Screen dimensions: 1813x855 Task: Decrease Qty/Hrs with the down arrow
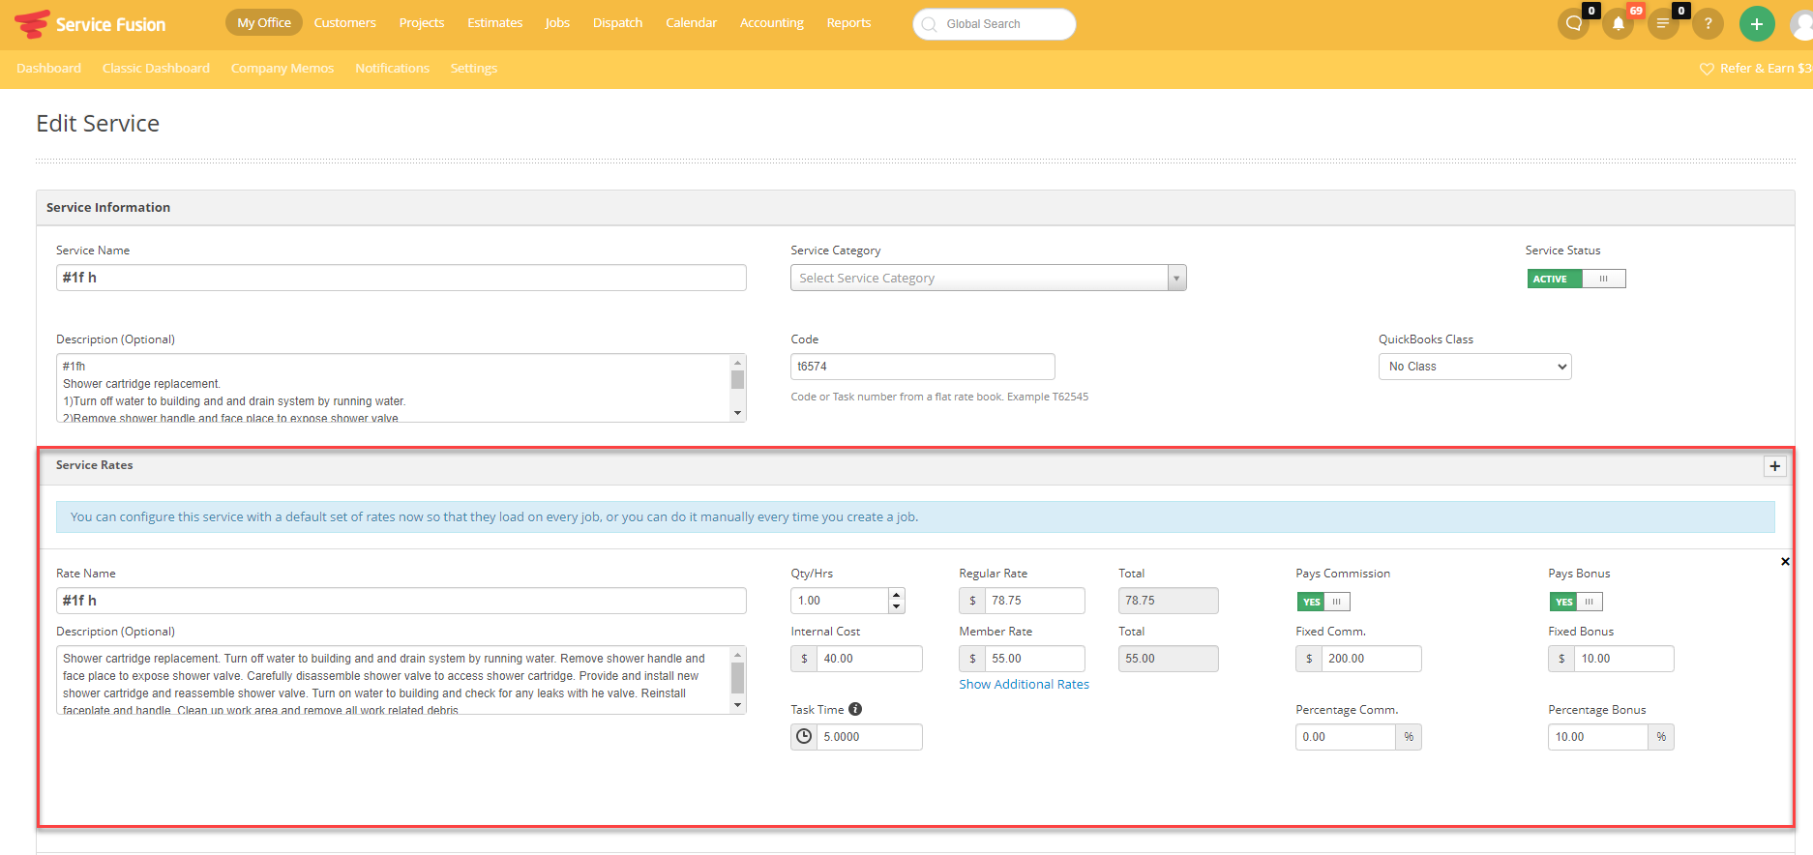pyautogui.click(x=897, y=607)
